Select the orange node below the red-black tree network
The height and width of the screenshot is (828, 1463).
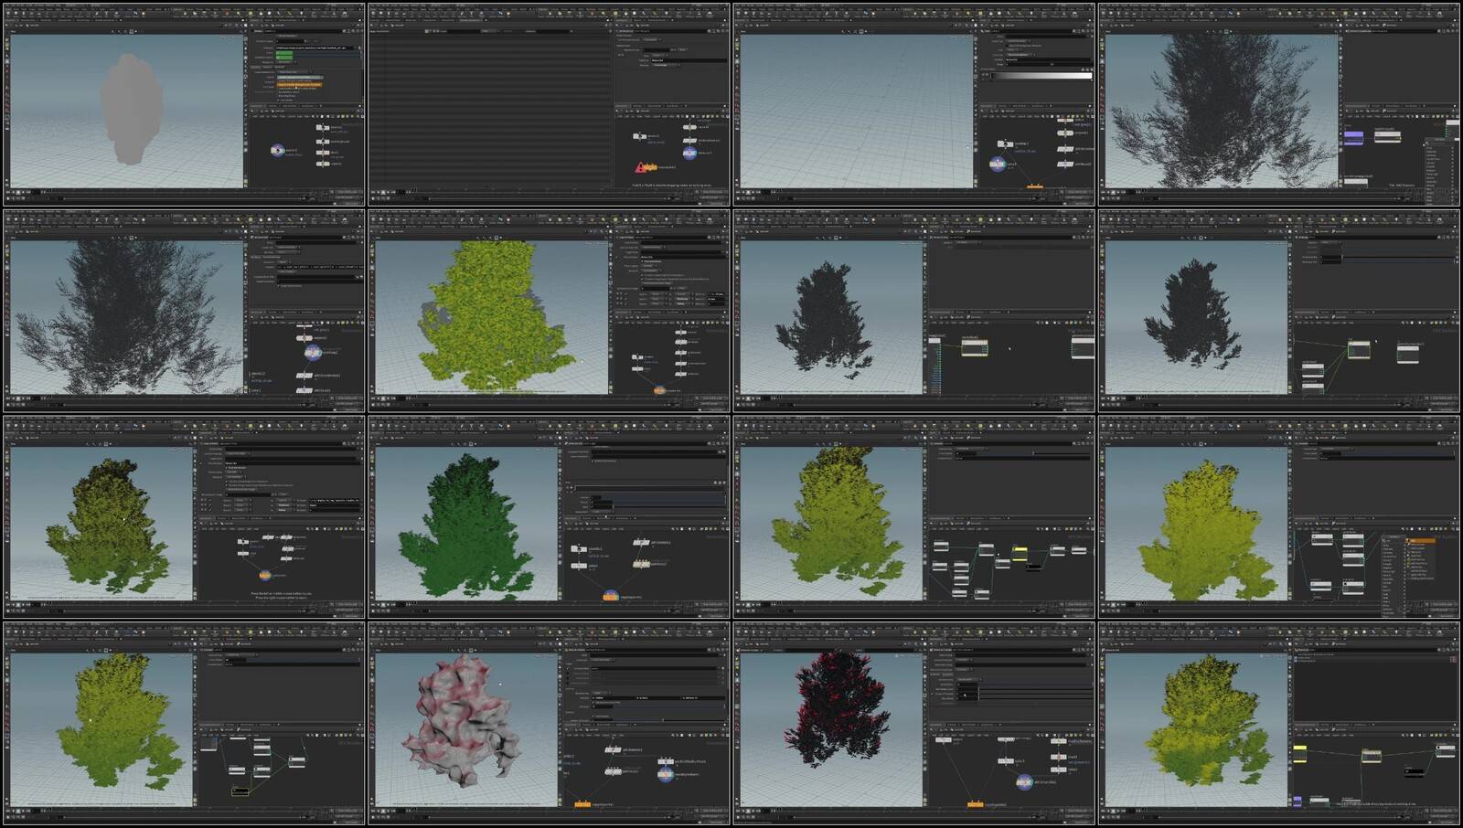click(x=975, y=804)
